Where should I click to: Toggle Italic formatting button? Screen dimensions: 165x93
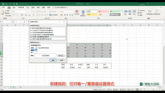click(x=15, y=15)
